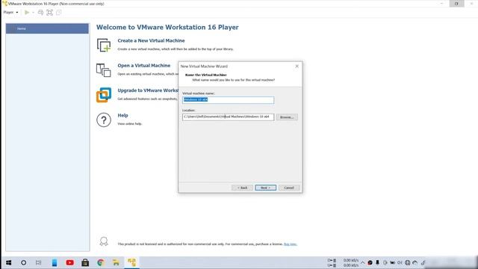Click the Welcome to VMware Workstation 16 Player heading
478x269 pixels.
[x=167, y=27]
